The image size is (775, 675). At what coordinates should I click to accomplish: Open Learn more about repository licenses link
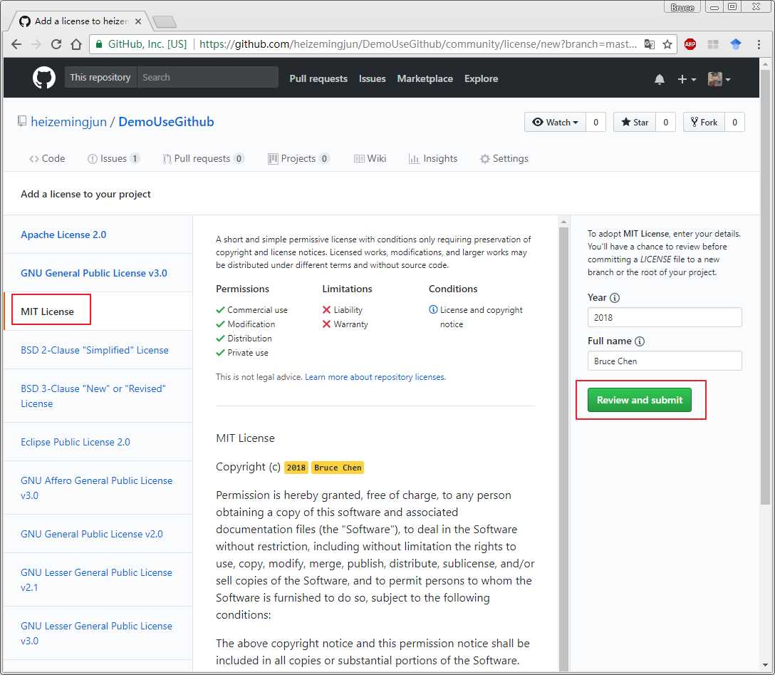(375, 377)
